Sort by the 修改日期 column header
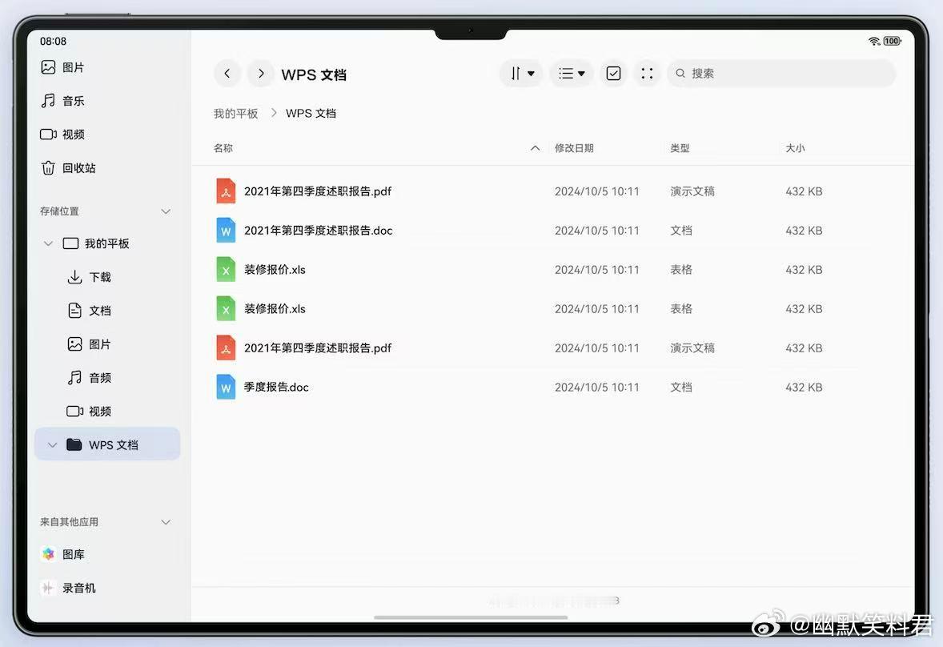 (x=574, y=148)
